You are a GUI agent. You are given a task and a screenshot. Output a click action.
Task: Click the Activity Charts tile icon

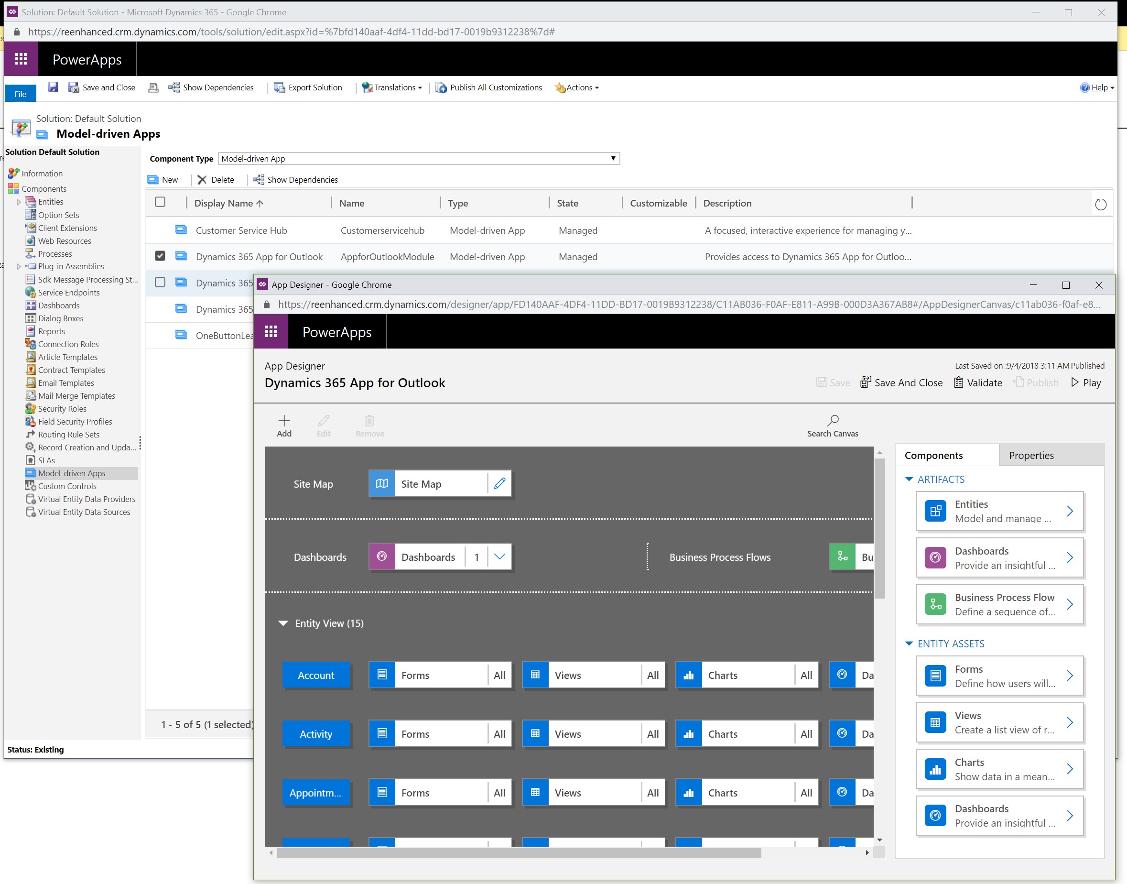pos(689,733)
